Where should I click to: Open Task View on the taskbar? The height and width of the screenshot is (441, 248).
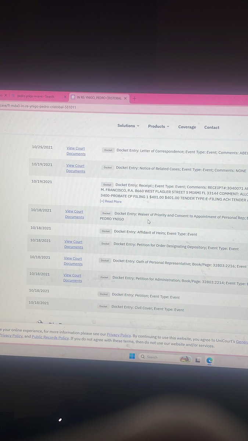point(198,359)
